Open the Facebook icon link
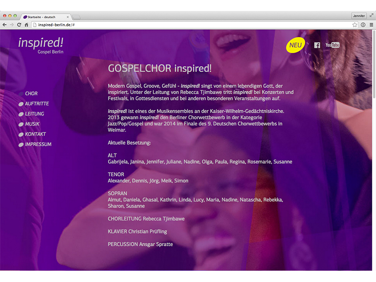Viewport: 376px width, 282px height. pyautogui.click(x=317, y=45)
